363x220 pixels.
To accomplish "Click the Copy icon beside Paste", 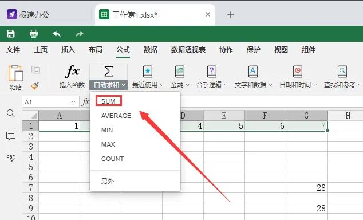I will [x=35, y=69].
